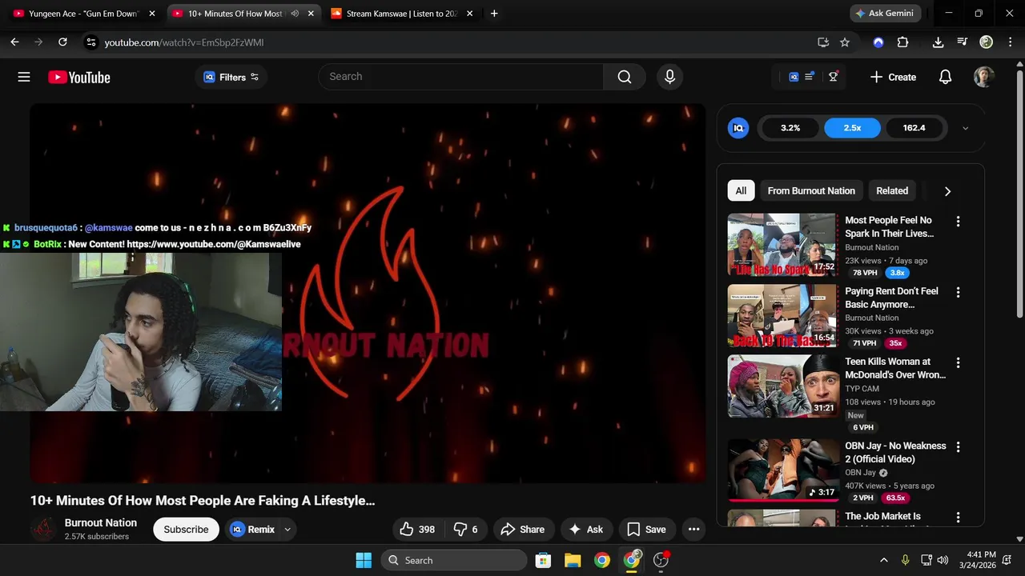Select the All filter chip
Viewport: 1025px width, 576px height.
pos(741,190)
